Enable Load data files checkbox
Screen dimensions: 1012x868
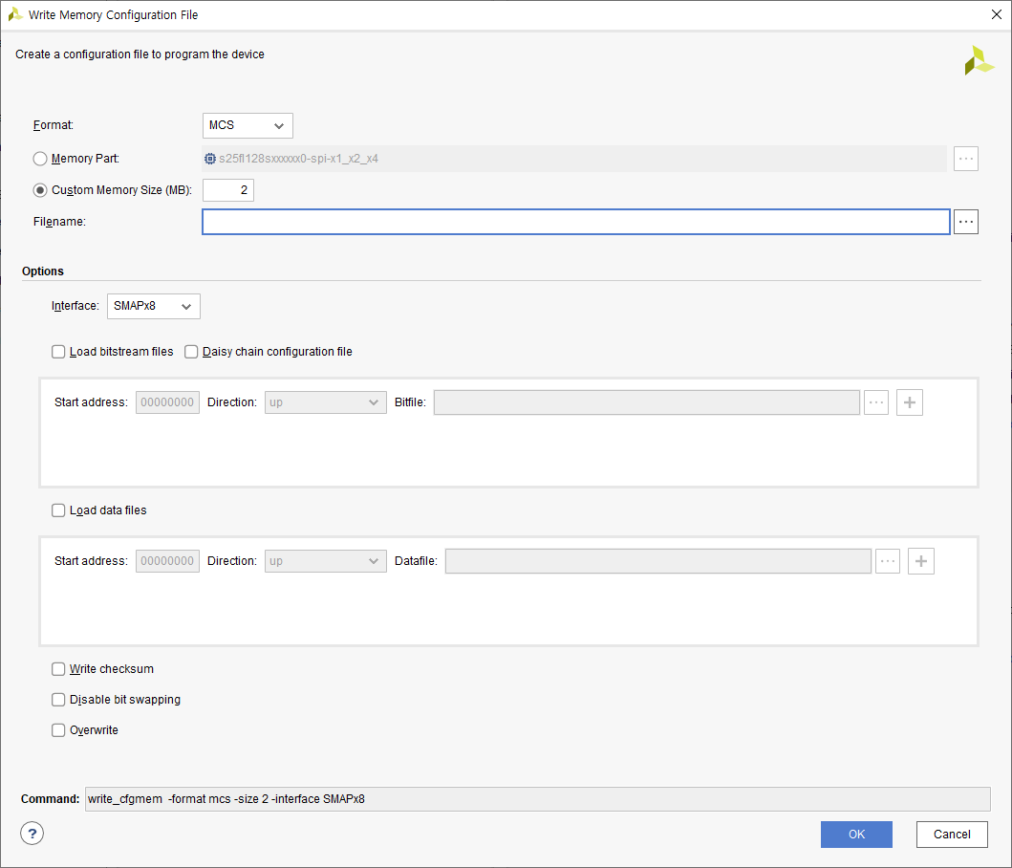[58, 510]
